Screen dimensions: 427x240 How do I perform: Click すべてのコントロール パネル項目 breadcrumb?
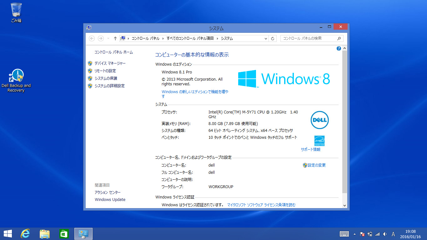[190, 38]
